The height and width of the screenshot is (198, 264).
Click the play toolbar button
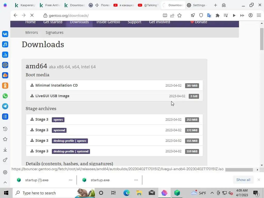pyautogui.click(x=234, y=15)
